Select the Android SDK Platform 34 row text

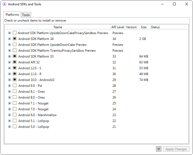(36, 39)
